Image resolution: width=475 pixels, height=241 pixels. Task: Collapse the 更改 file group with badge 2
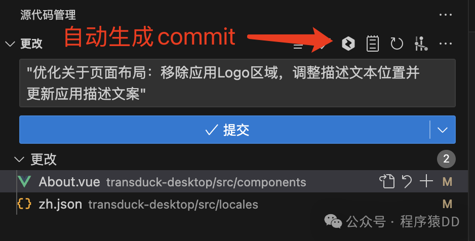pos(19,159)
